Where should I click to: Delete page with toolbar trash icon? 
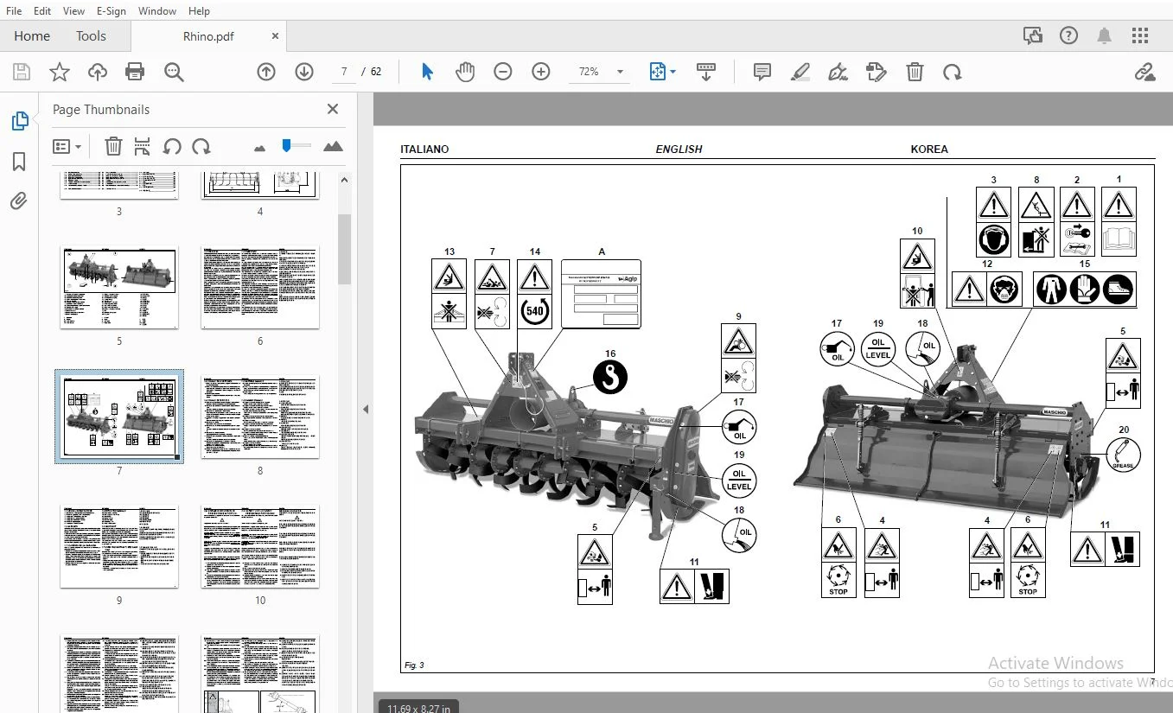(915, 72)
